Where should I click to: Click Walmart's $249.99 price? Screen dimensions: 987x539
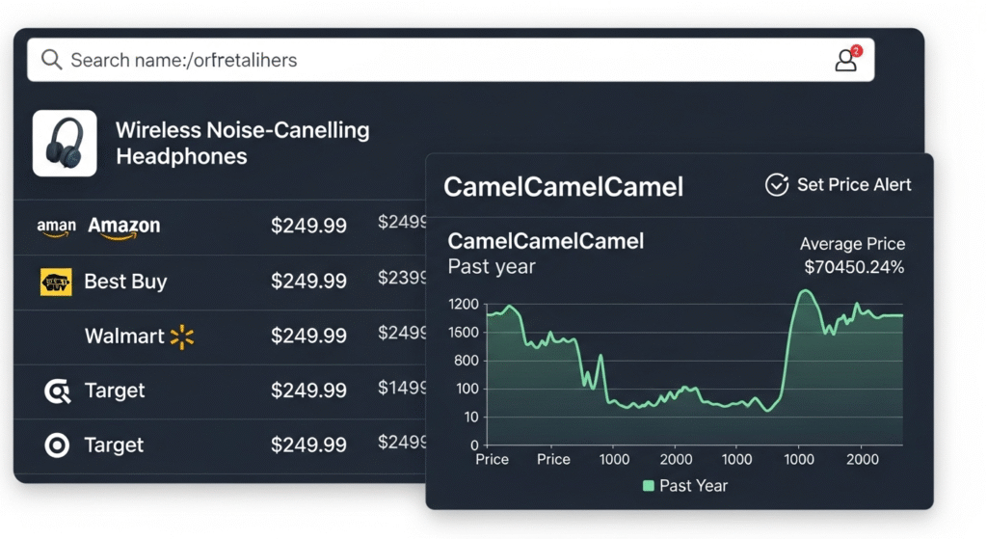click(x=308, y=337)
